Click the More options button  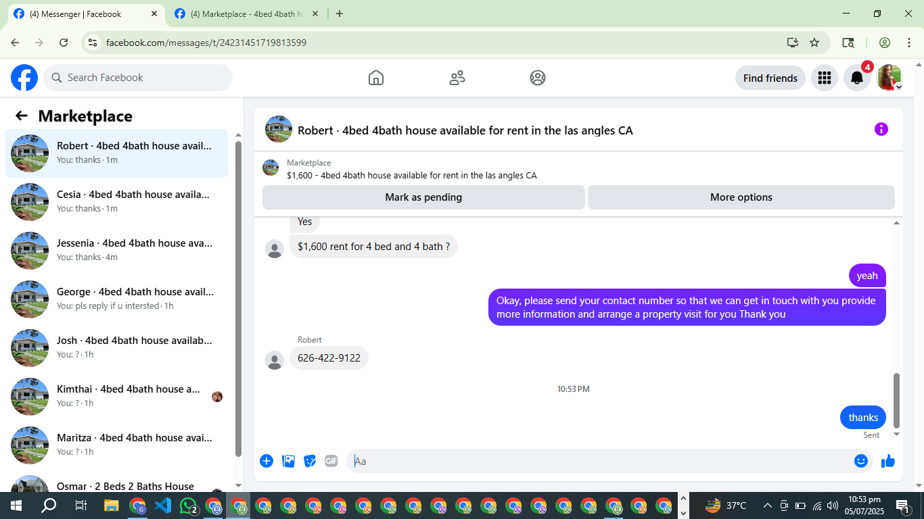point(741,197)
